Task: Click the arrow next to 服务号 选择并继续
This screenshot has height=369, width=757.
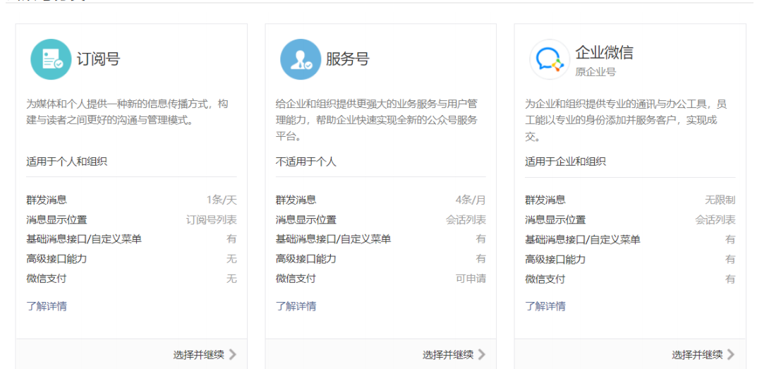Action: [482, 354]
